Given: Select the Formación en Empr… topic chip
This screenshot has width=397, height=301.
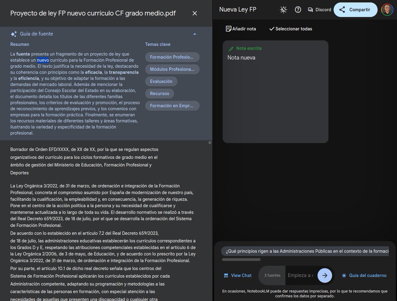Looking at the screenshot, I should point(172,106).
